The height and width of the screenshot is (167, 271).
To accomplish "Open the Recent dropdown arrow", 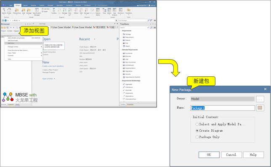I will pyautogui.click(x=95, y=39).
